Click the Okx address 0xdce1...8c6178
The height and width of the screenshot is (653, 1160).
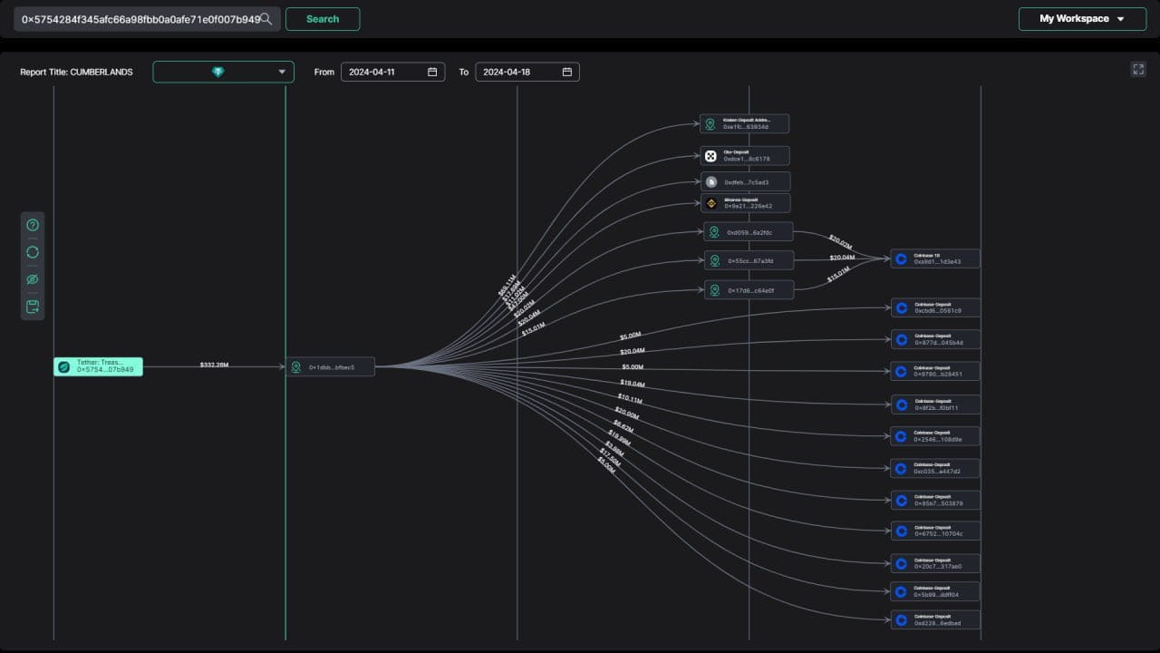[x=747, y=159]
